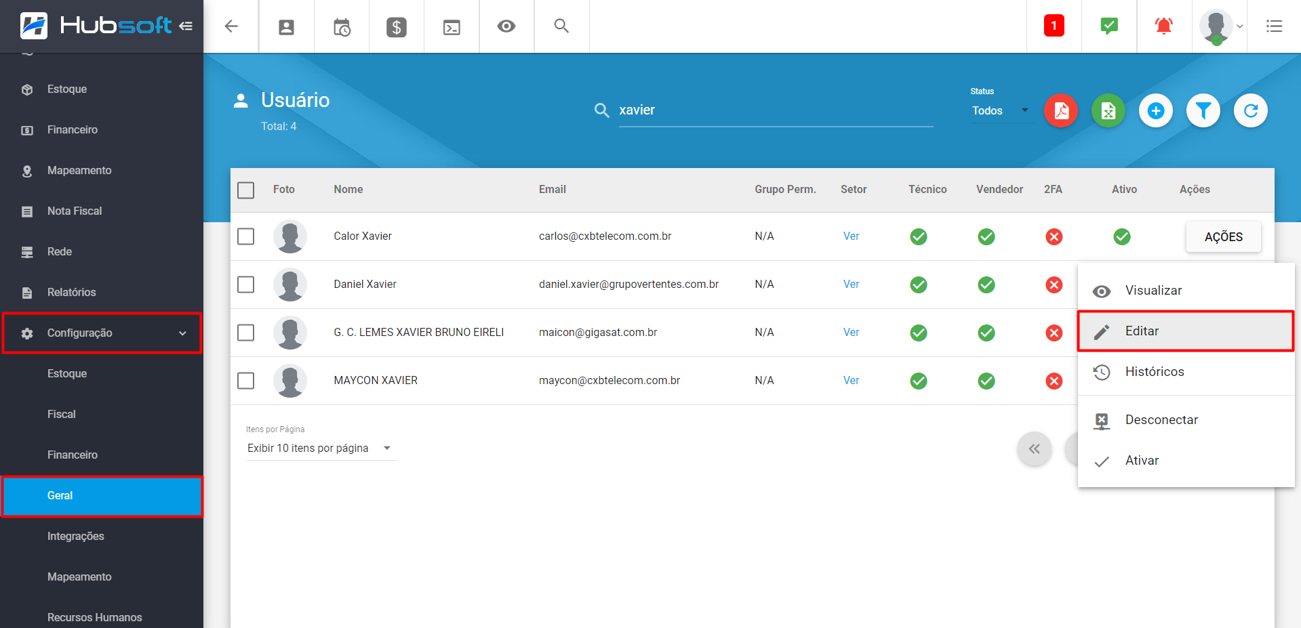Image resolution: width=1301 pixels, height=628 pixels.
Task: Open the terminal console toolbar icon
Action: click(452, 27)
